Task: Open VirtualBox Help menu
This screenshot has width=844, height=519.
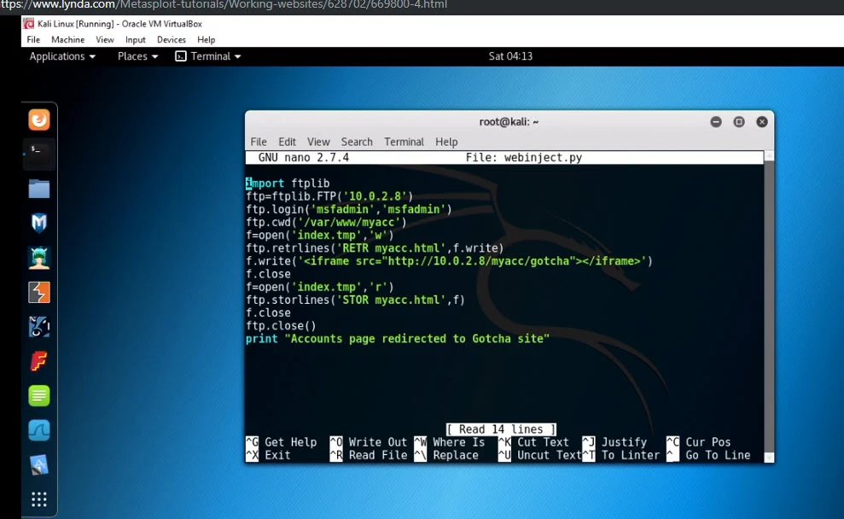Action: (207, 39)
